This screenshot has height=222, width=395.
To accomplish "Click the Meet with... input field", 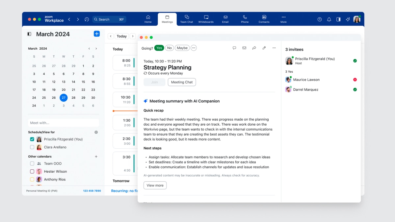I will (x=64, y=123).
